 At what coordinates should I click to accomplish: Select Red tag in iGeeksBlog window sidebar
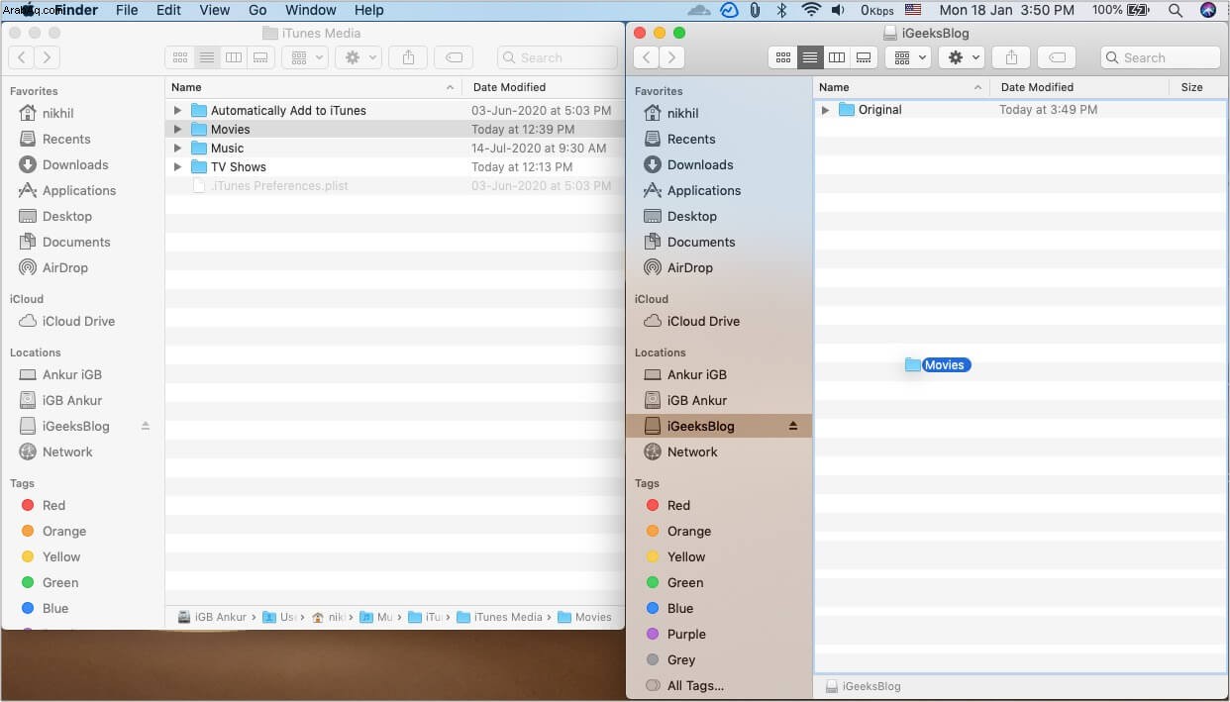point(678,505)
